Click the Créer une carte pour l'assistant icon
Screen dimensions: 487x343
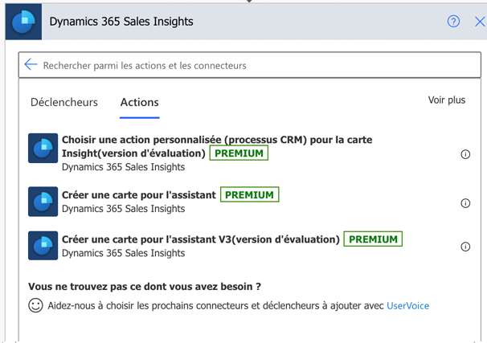pos(43,202)
